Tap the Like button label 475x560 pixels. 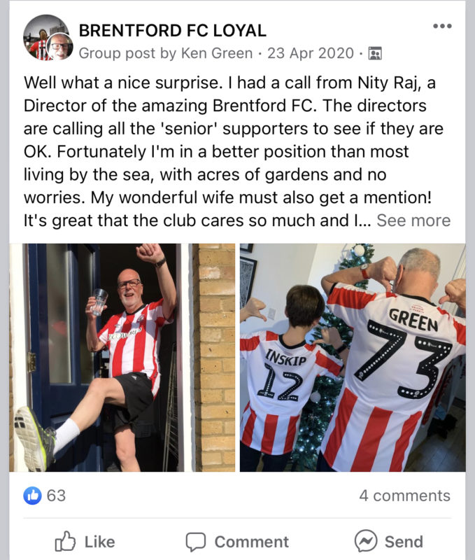tap(99, 542)
